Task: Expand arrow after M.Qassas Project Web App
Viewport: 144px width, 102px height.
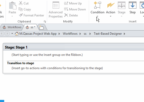Action: [59, 34]
